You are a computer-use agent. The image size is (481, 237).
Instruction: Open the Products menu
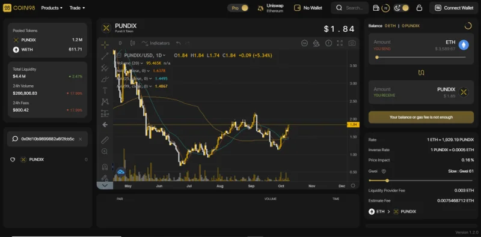52,8
